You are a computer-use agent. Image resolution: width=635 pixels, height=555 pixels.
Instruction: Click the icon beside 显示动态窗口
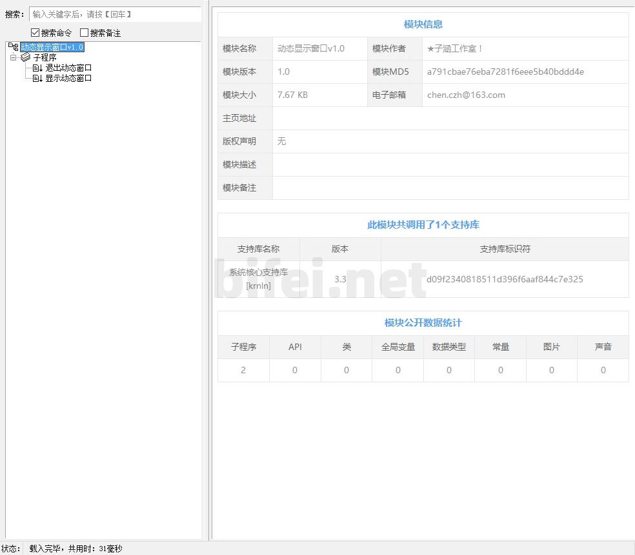tap(37, 78)
